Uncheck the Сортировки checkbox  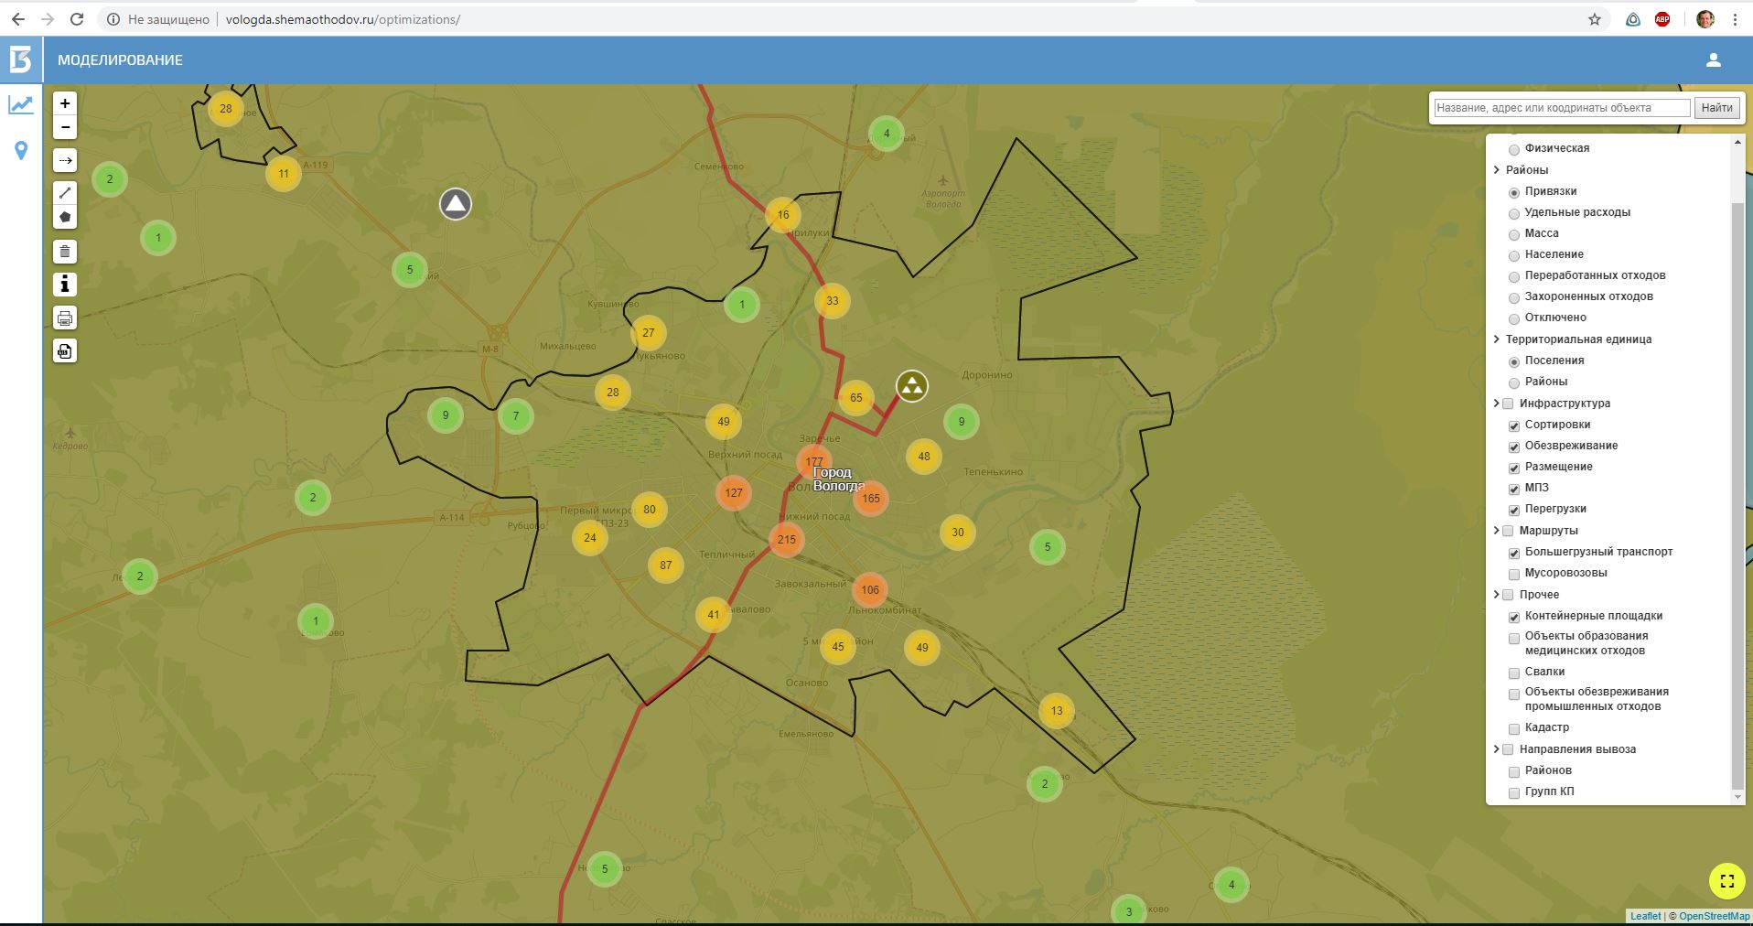coord(1514,425)
